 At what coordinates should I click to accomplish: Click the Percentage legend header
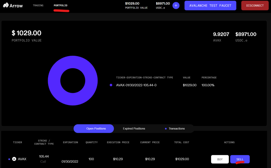click(209, 78)
